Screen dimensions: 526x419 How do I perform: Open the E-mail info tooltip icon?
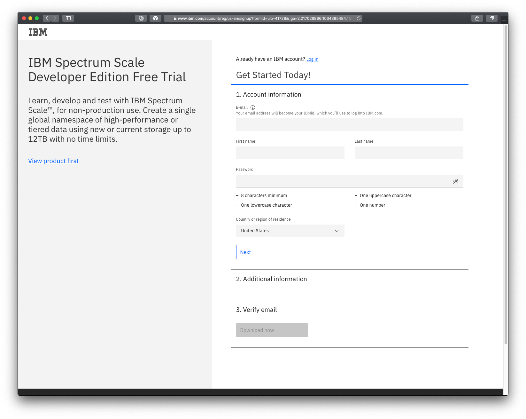pos(253,107)
